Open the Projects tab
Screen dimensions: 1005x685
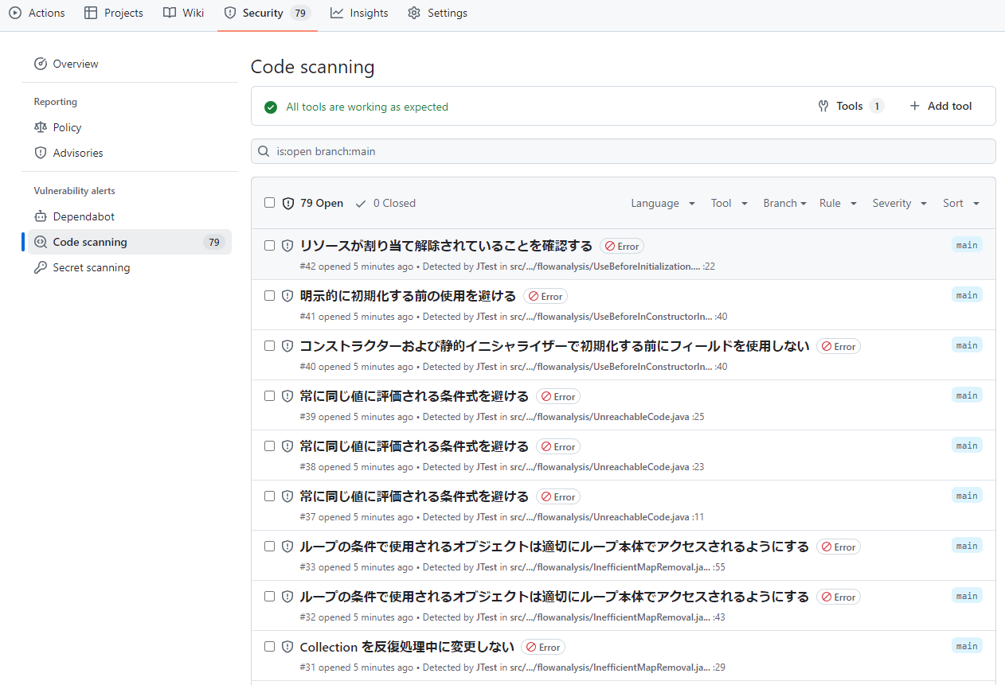(x=113, y=13)
